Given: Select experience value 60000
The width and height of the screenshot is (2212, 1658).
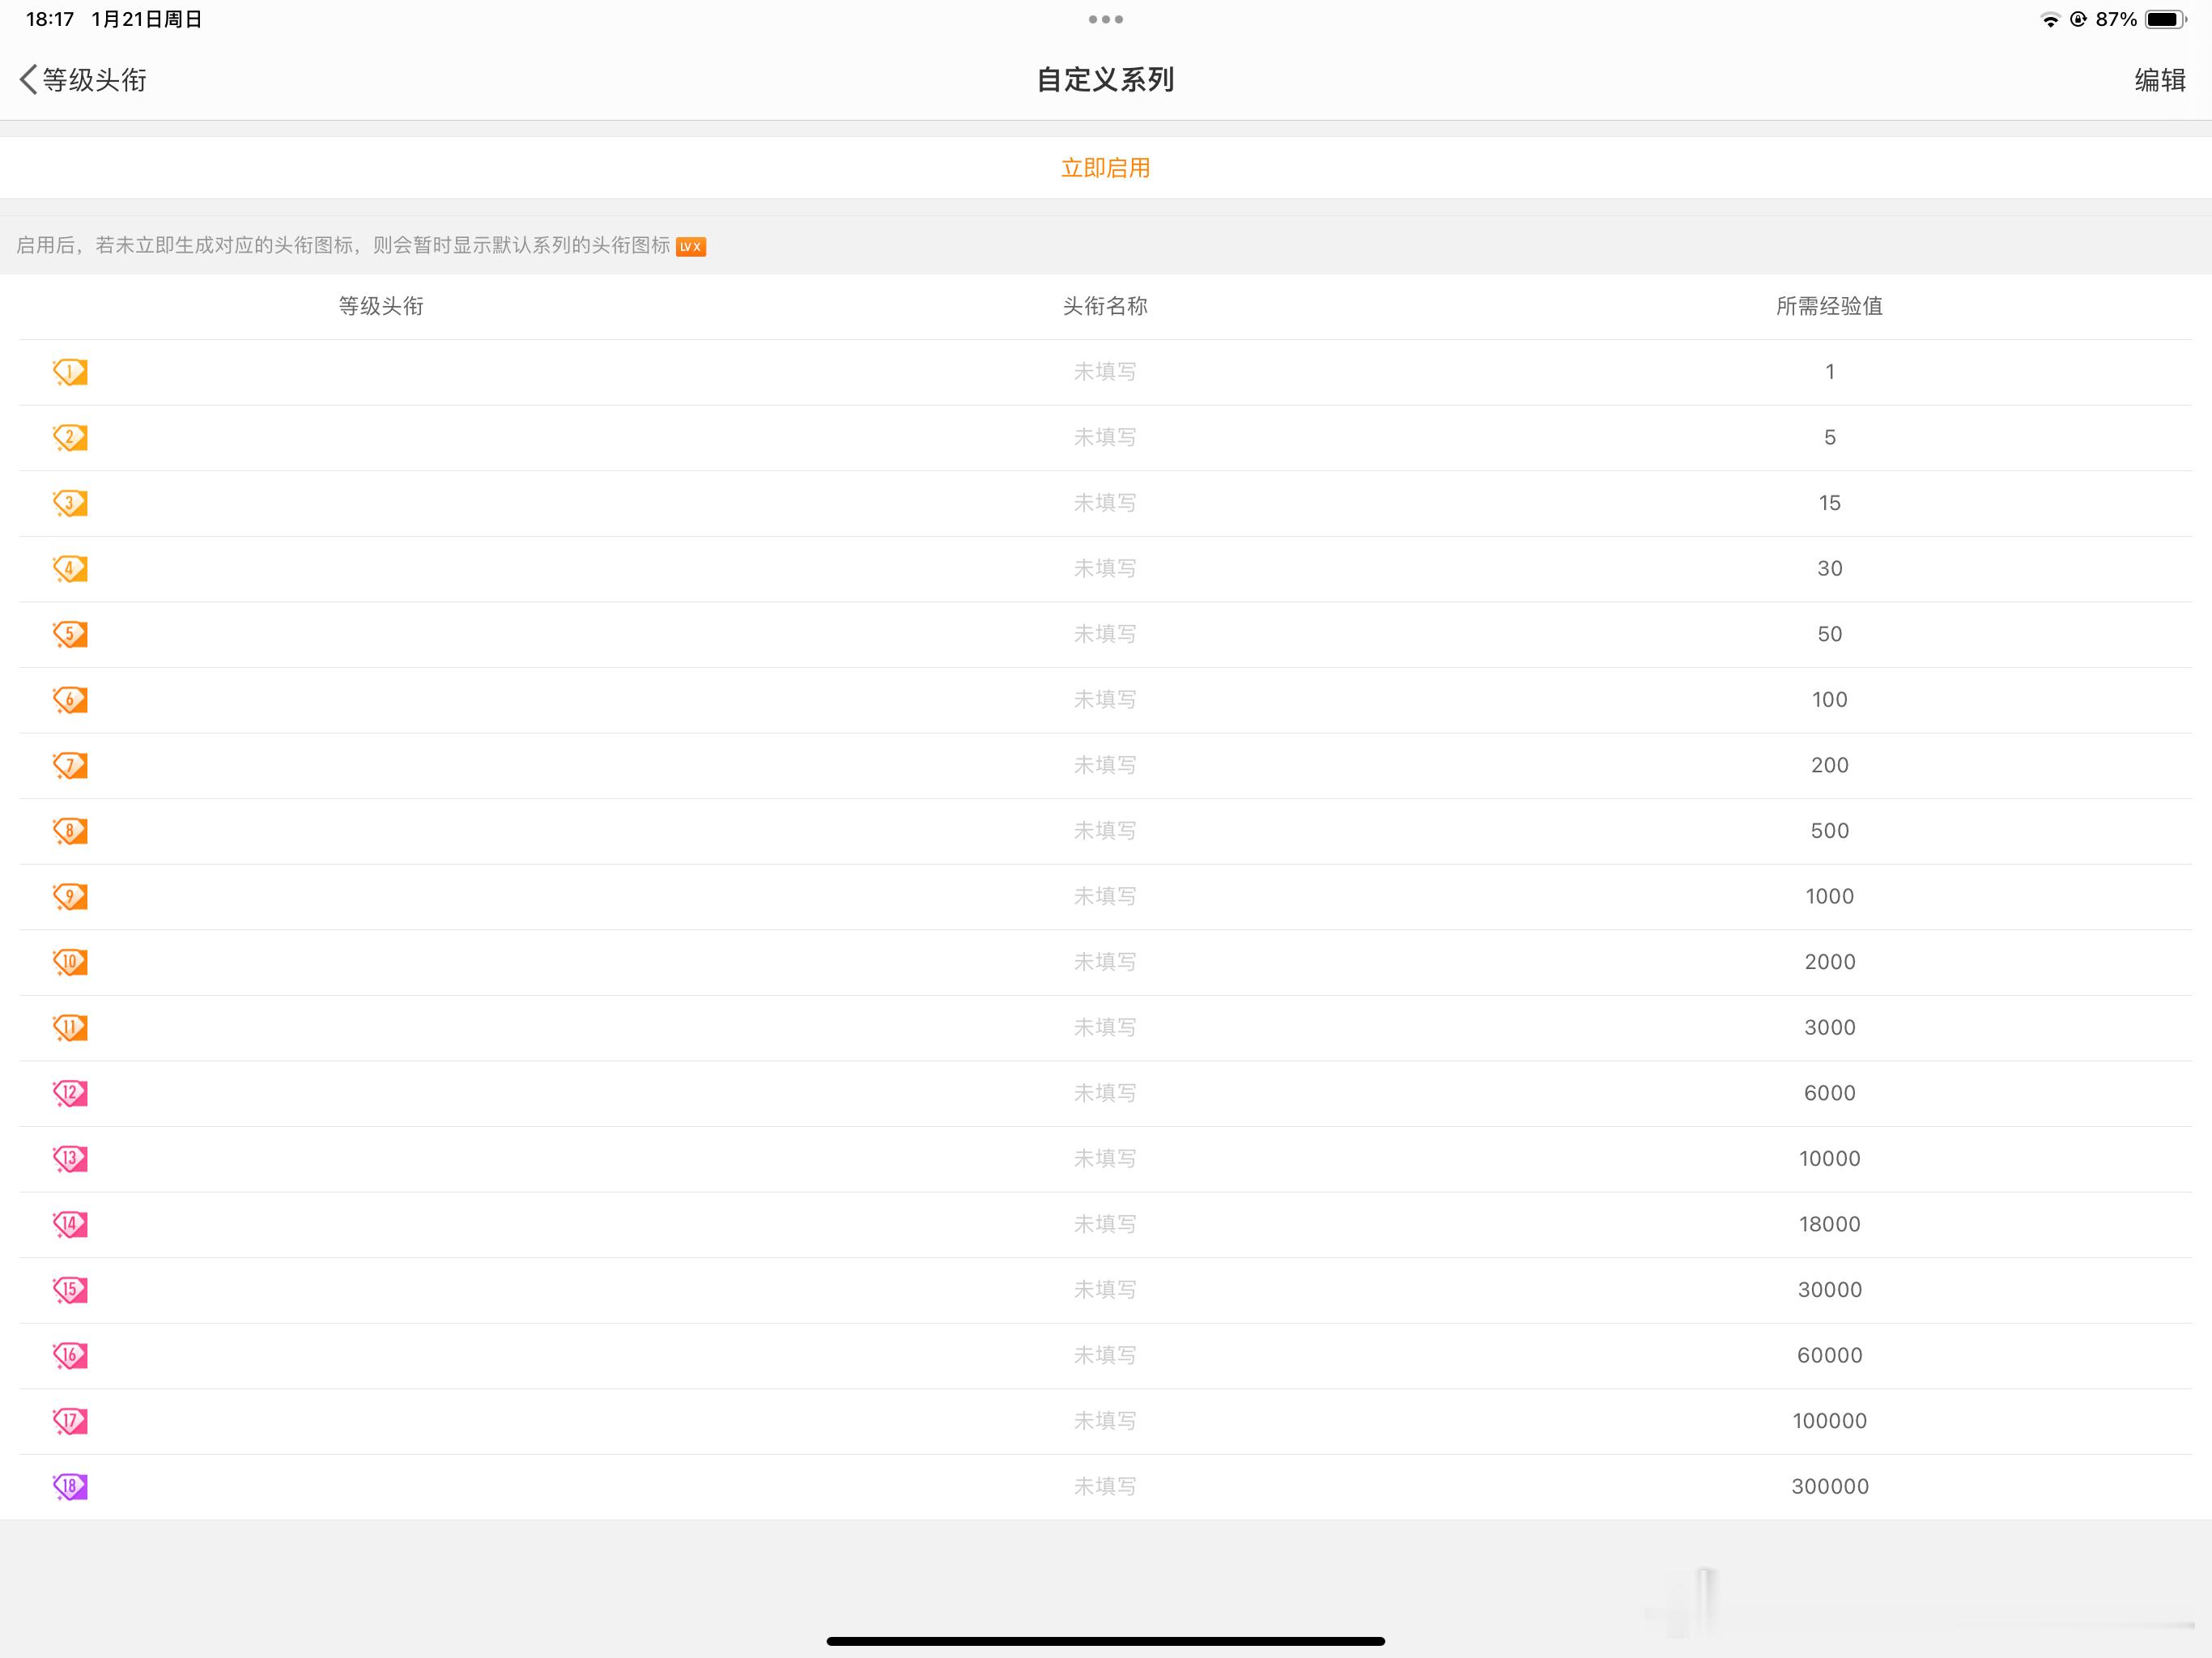Looking at the screenshot, I should pos(1829,1355).
